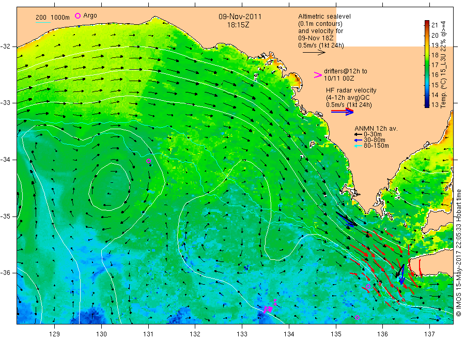Click the Argo float marker near 135.7E

point(368,286)
